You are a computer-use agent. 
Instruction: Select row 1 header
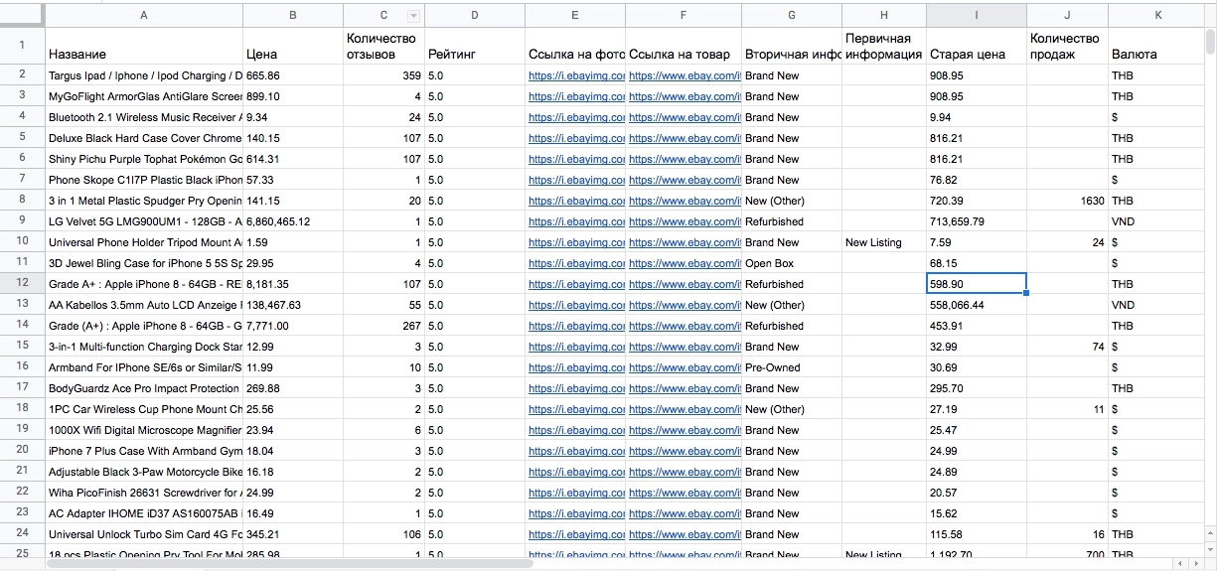(22, 46)
